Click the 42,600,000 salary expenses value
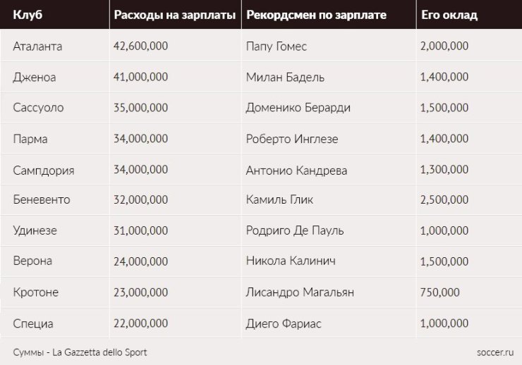Screen dimensions: 522x365 140,47
